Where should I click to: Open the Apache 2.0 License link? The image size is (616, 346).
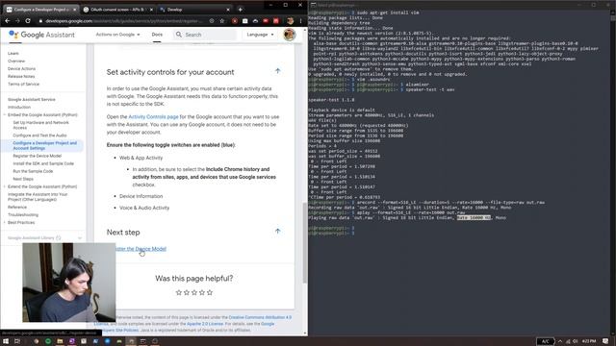coord(205,324)
